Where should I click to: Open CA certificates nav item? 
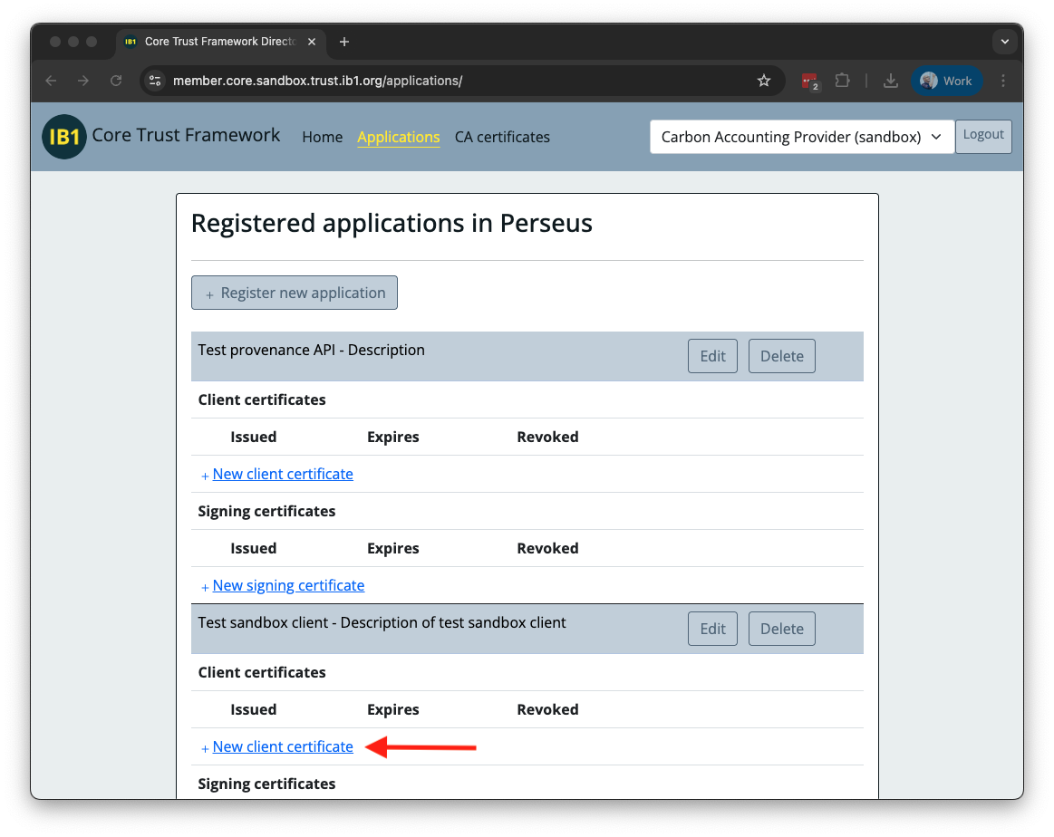pos(502,137)
